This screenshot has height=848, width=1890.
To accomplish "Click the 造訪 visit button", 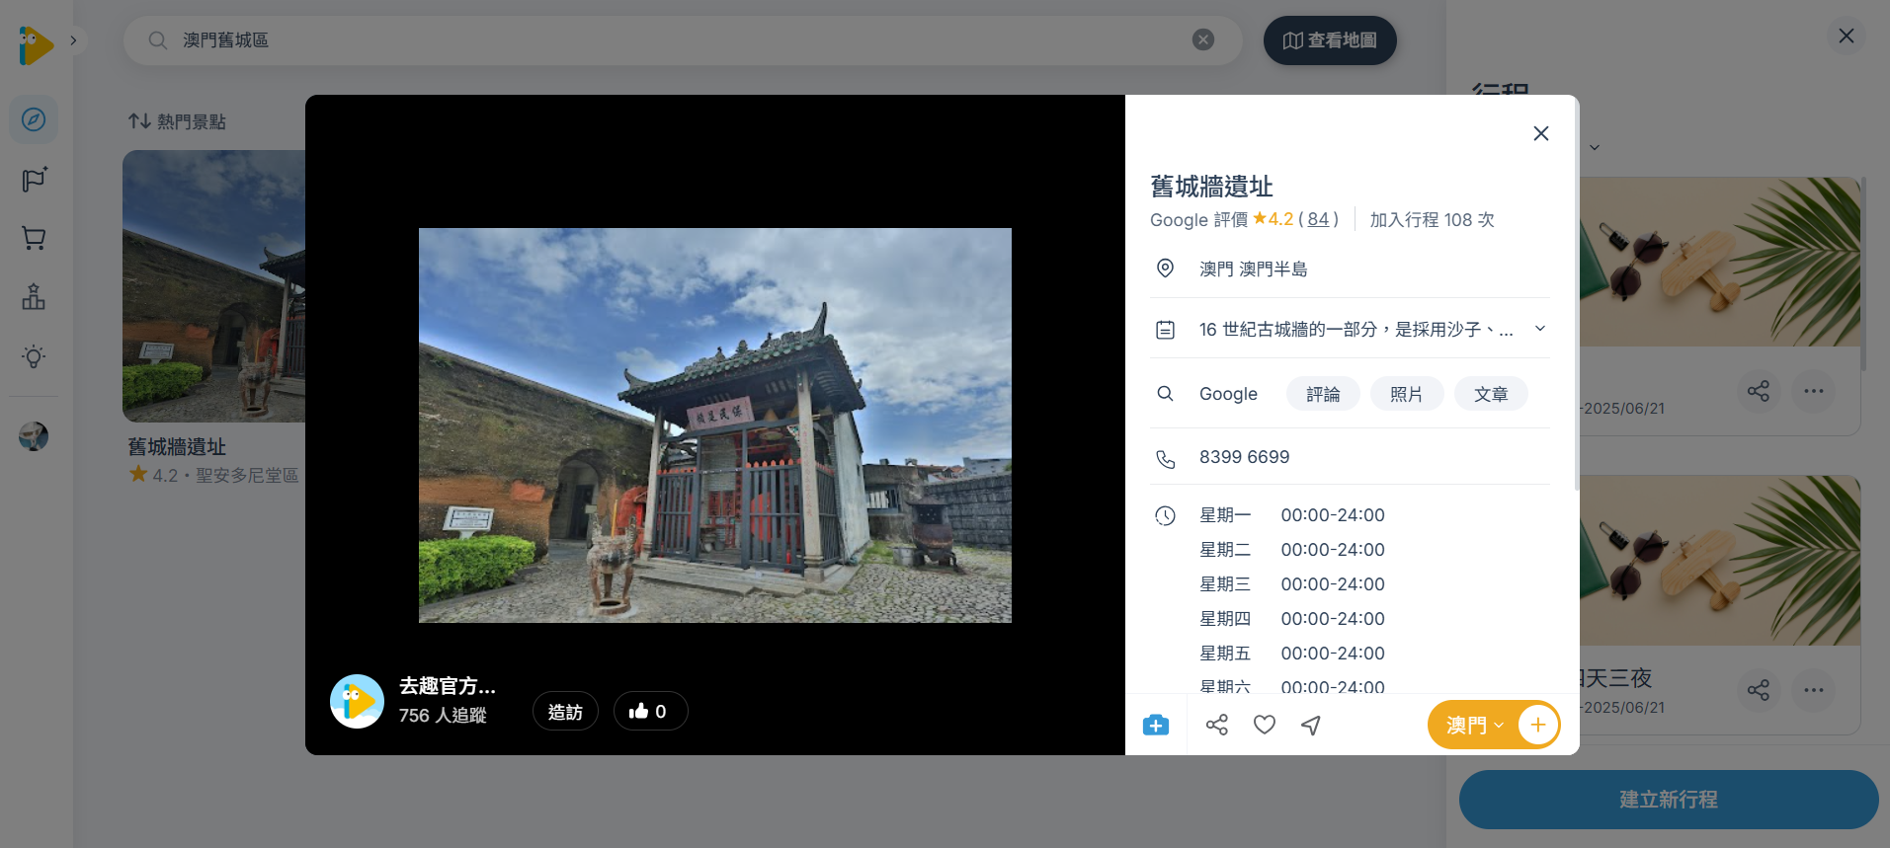I will point(565,712).
